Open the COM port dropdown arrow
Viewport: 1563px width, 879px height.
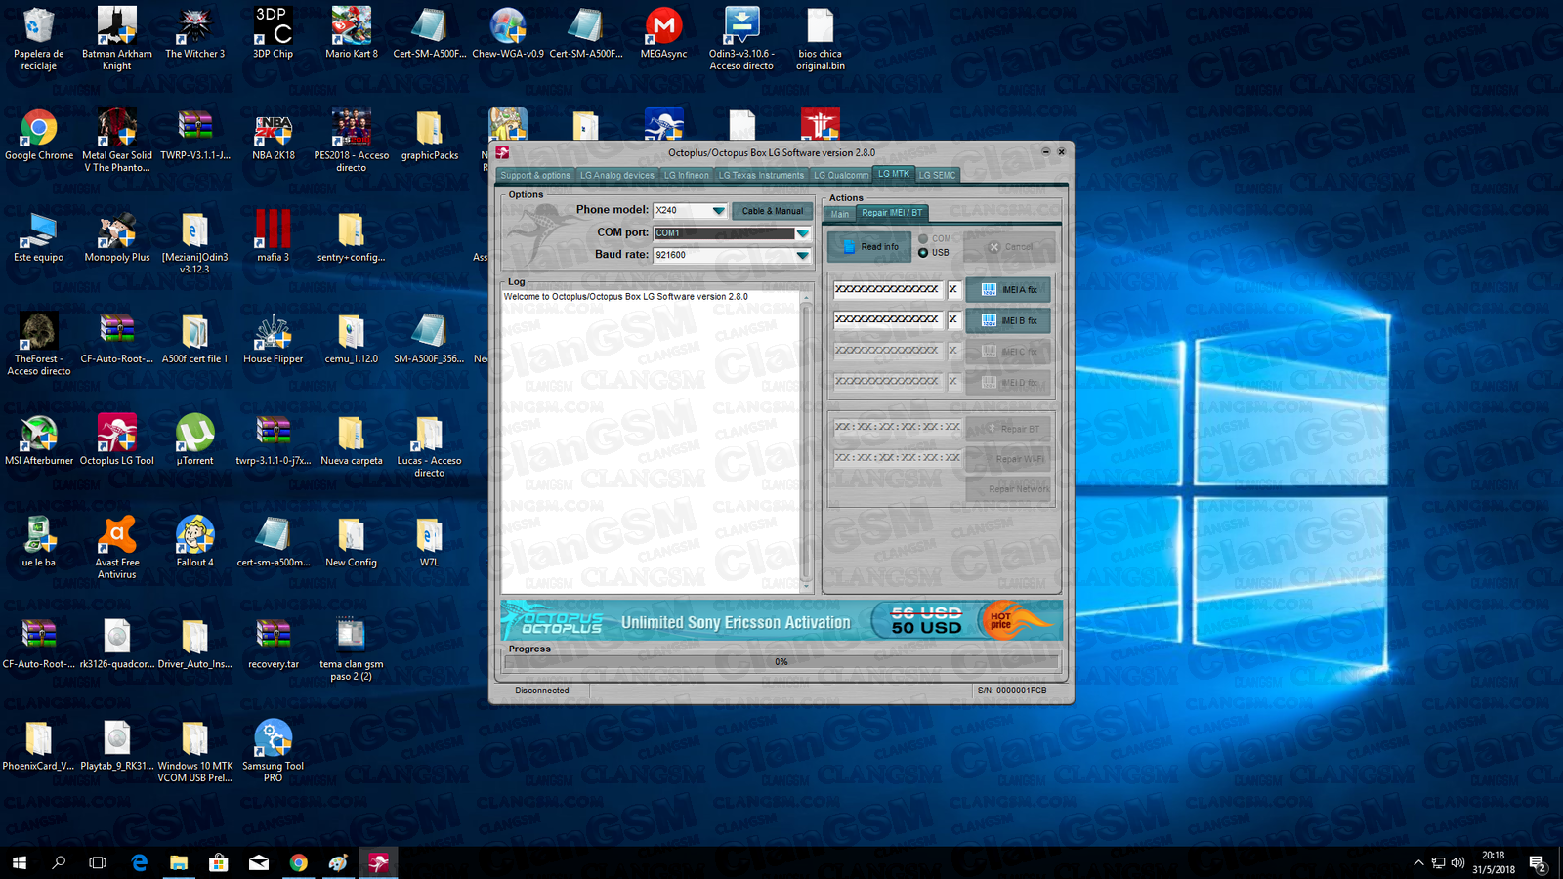point(802,233)
